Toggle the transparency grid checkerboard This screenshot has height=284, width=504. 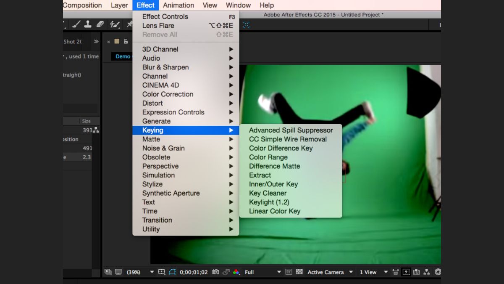coord(299,272)
